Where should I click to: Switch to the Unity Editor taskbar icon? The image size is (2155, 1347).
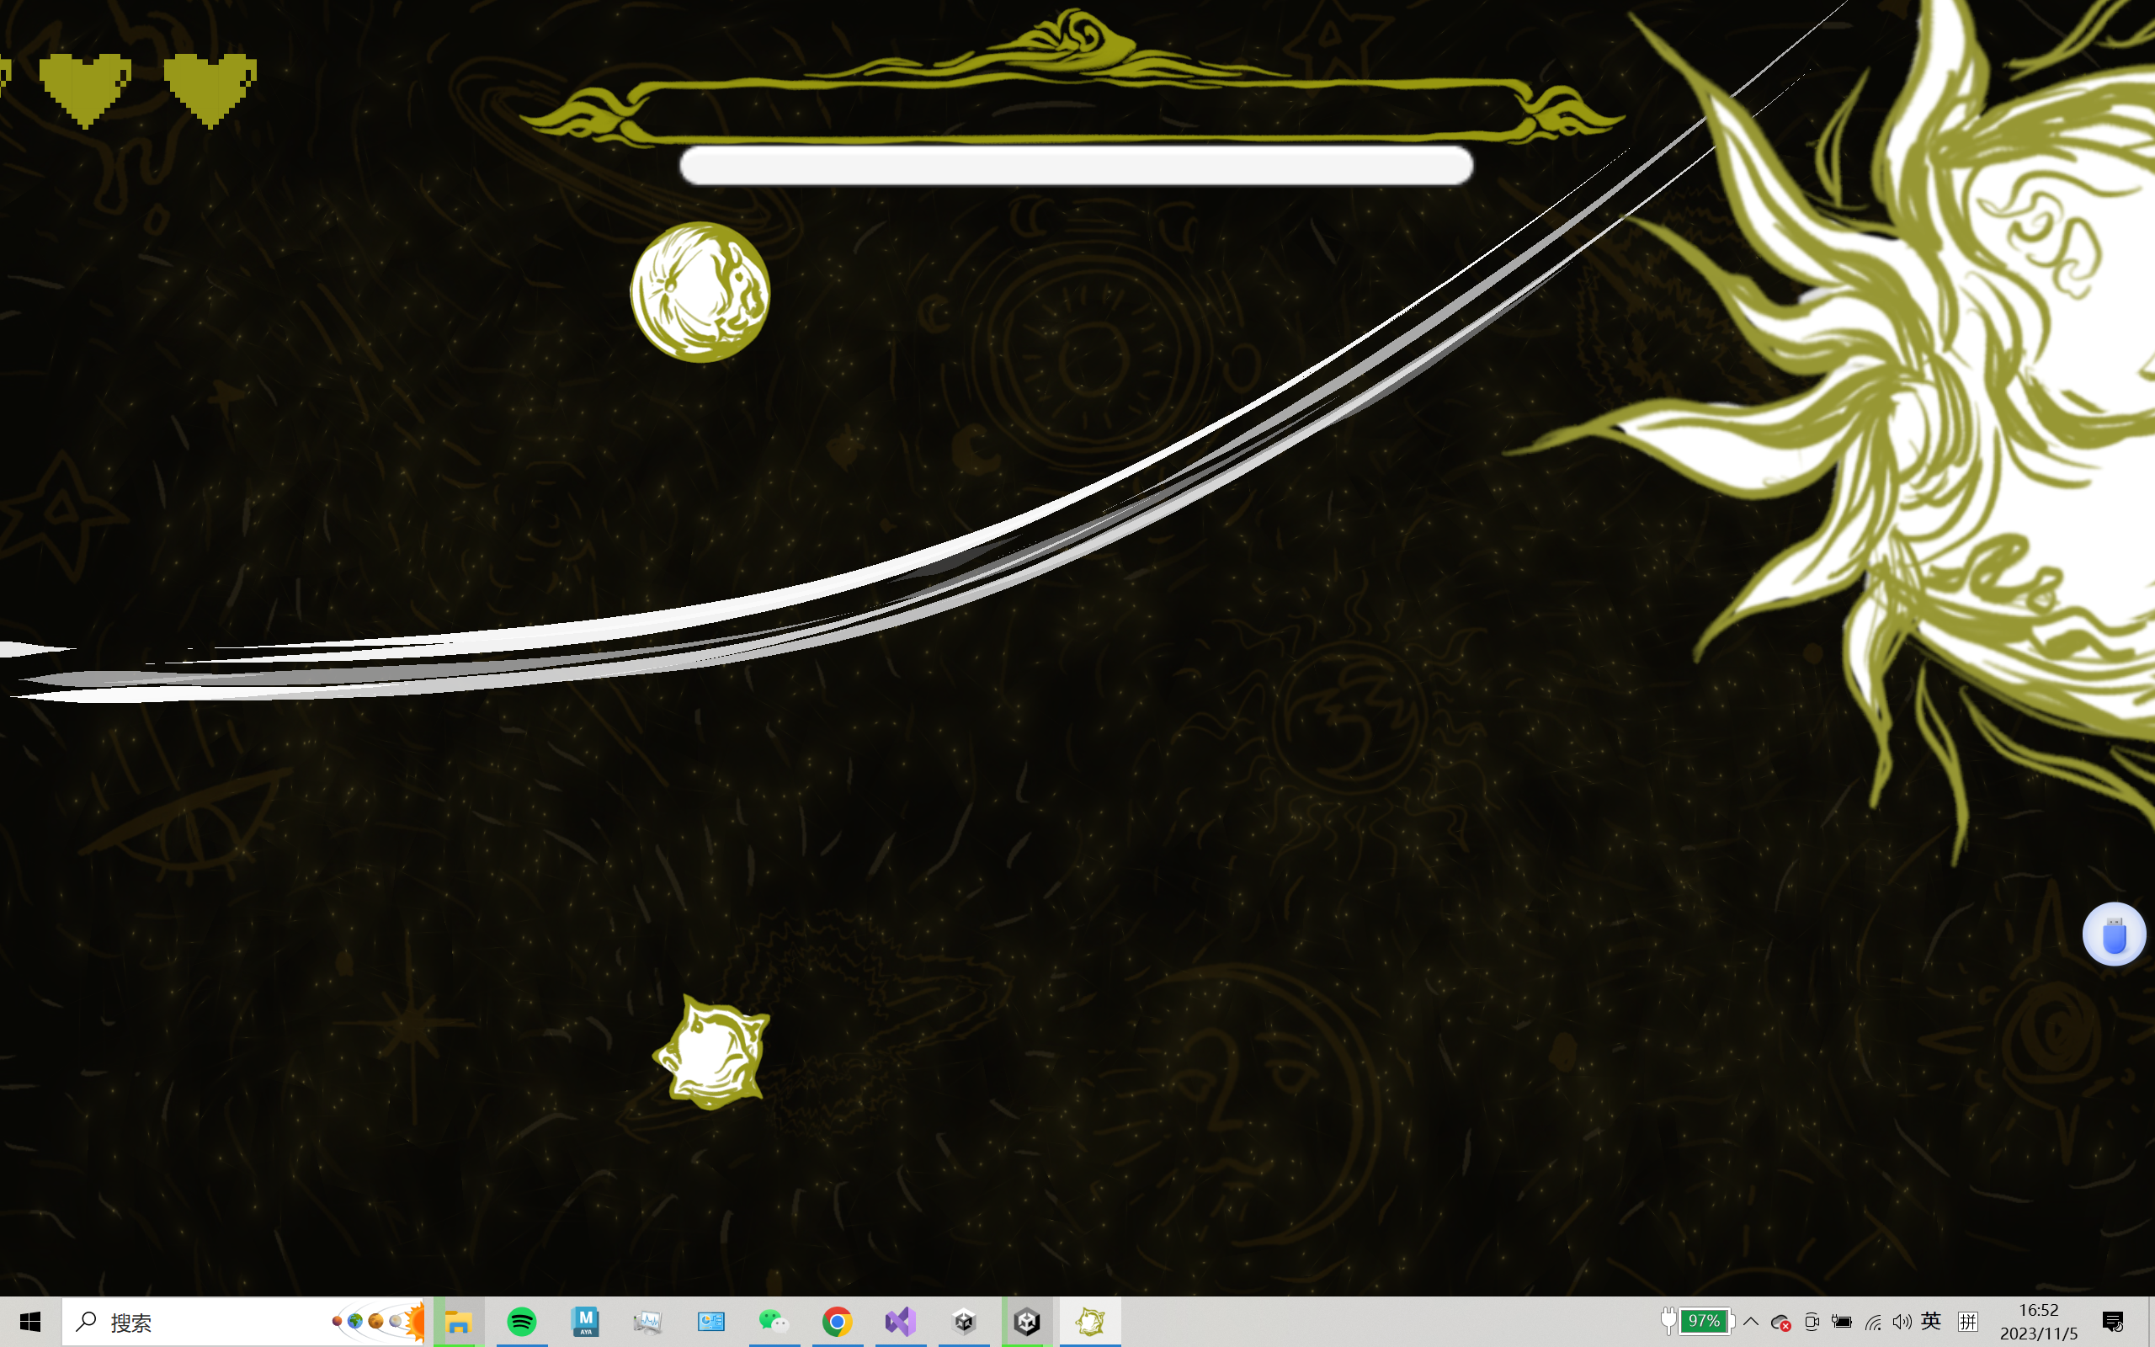pos(1027,1322)
